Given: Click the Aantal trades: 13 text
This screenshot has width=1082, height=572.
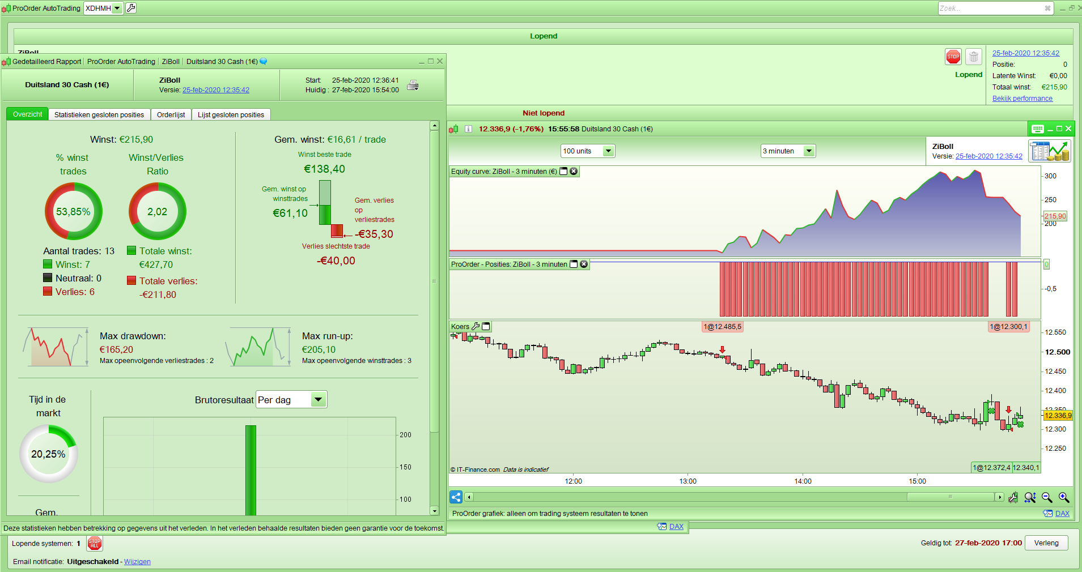Looking at the screenshot, I should click(x=79, y=251).
